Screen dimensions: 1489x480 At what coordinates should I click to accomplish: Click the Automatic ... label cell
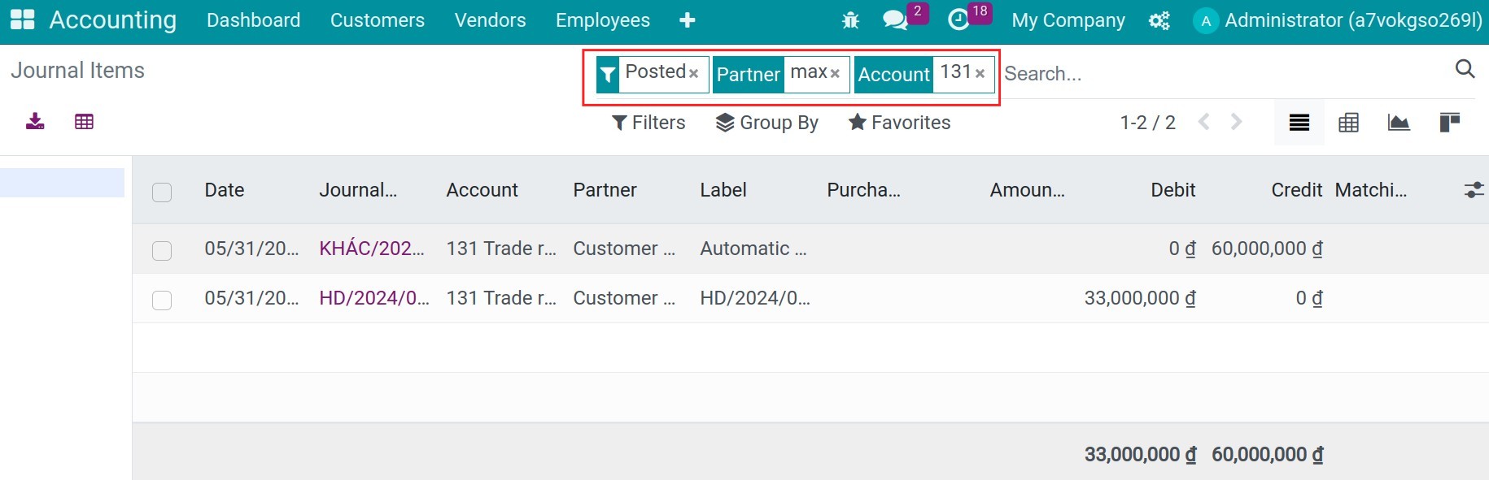pos(753,249)
